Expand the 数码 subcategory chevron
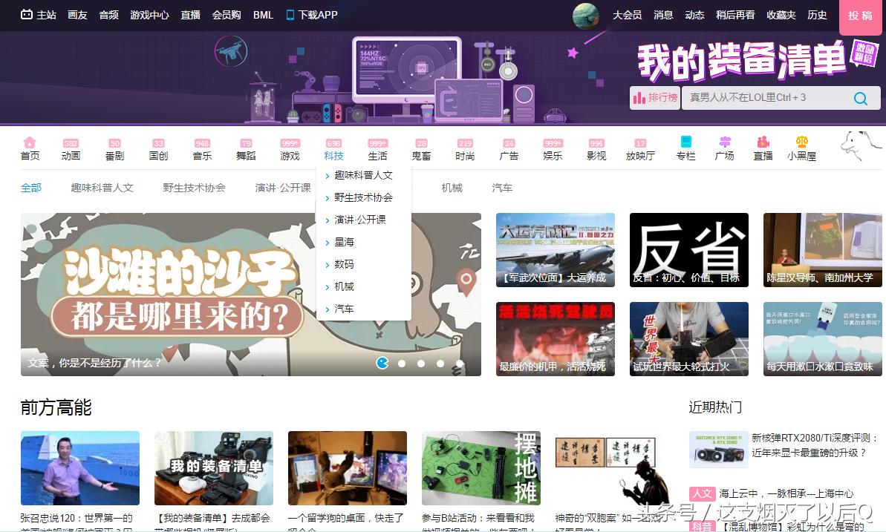 click(x=329, y=264)
